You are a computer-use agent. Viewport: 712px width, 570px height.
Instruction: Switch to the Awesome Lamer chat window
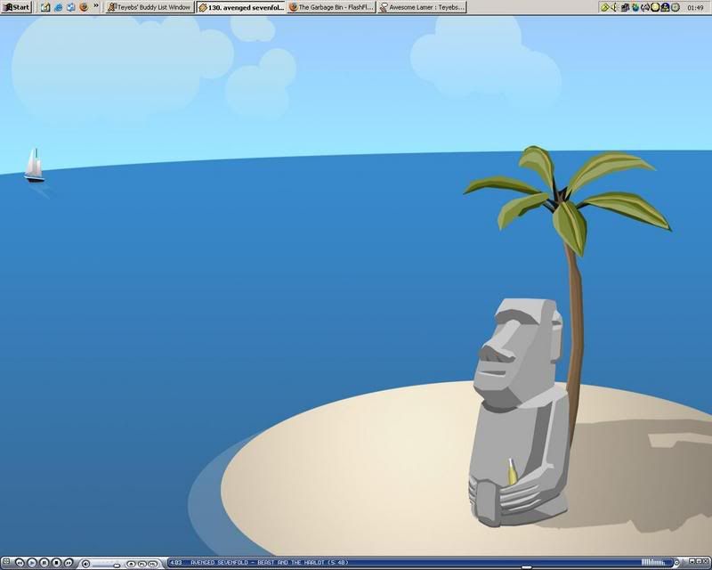422,7
